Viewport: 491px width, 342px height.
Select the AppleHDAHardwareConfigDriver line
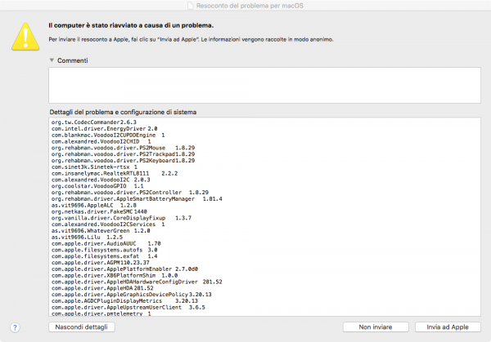point(137,282)
